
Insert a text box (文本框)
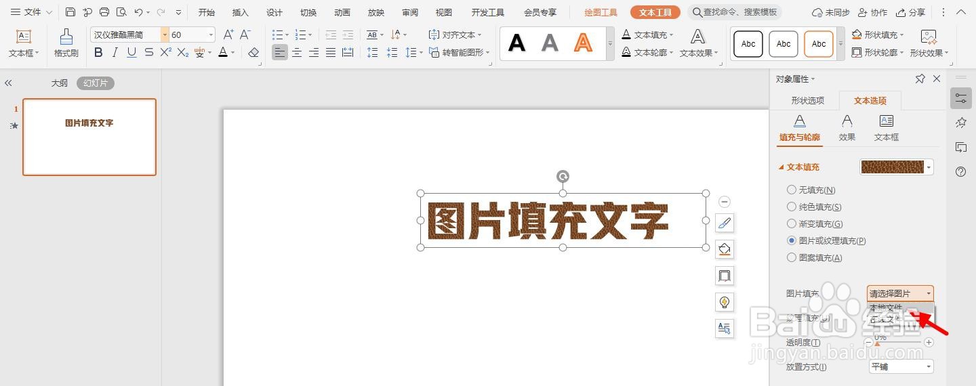(x=24, y=43)
